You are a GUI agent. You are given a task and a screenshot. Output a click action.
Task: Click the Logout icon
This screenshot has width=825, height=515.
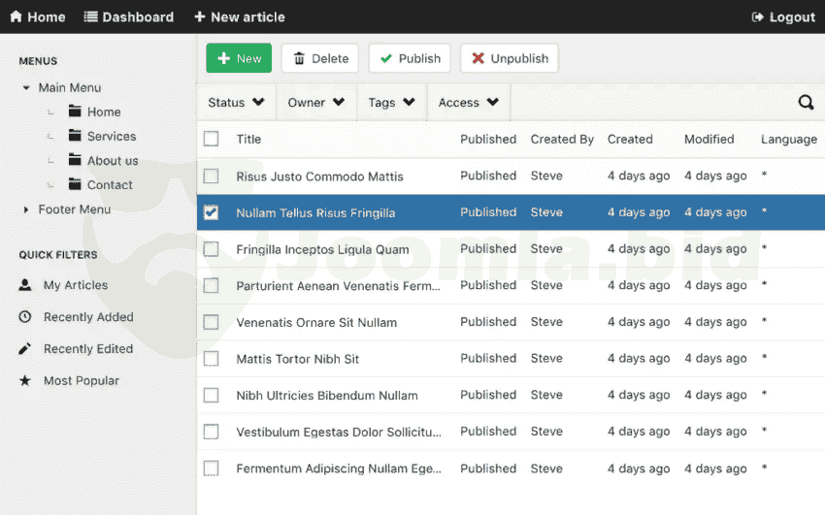pos(758,17)
